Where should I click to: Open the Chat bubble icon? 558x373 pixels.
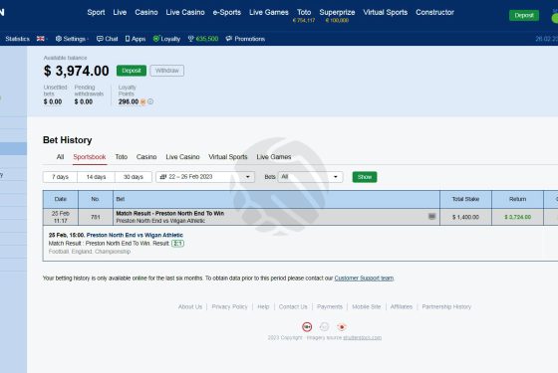point(100,39)
